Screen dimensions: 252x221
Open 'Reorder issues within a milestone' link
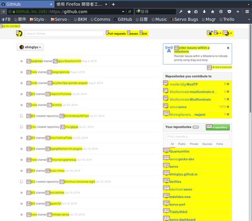point(192,50)
